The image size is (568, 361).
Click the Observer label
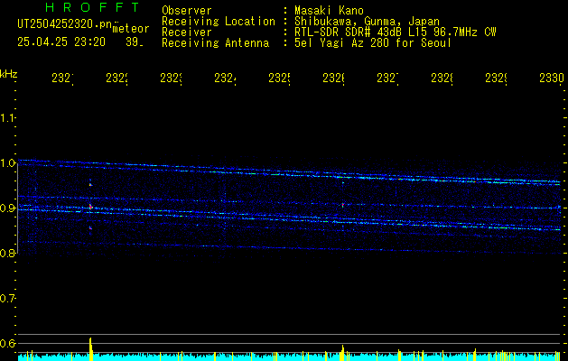coord(187,10)
